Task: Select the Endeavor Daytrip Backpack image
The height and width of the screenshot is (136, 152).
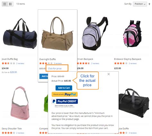Action: 132,34
